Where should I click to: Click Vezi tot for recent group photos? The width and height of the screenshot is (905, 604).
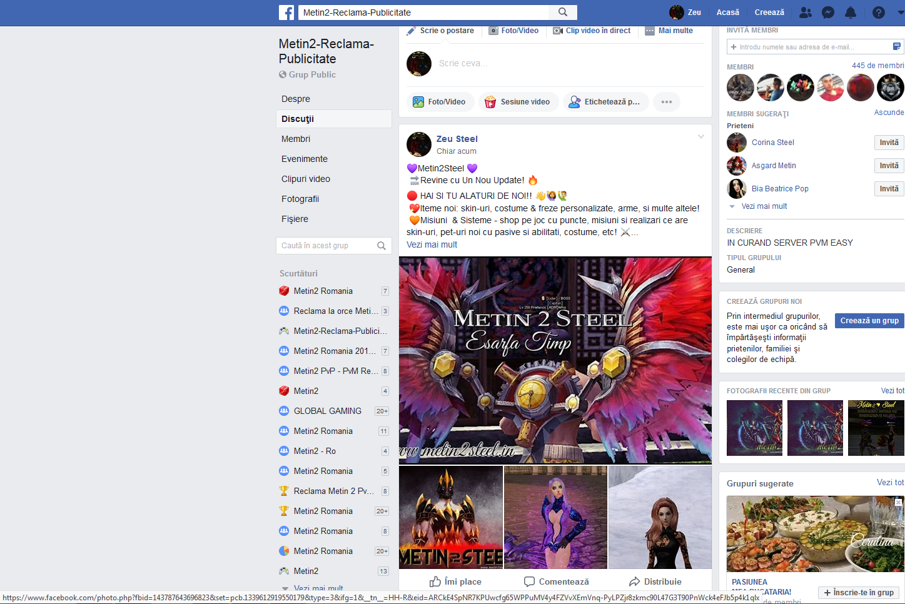[x=892, y=391]
